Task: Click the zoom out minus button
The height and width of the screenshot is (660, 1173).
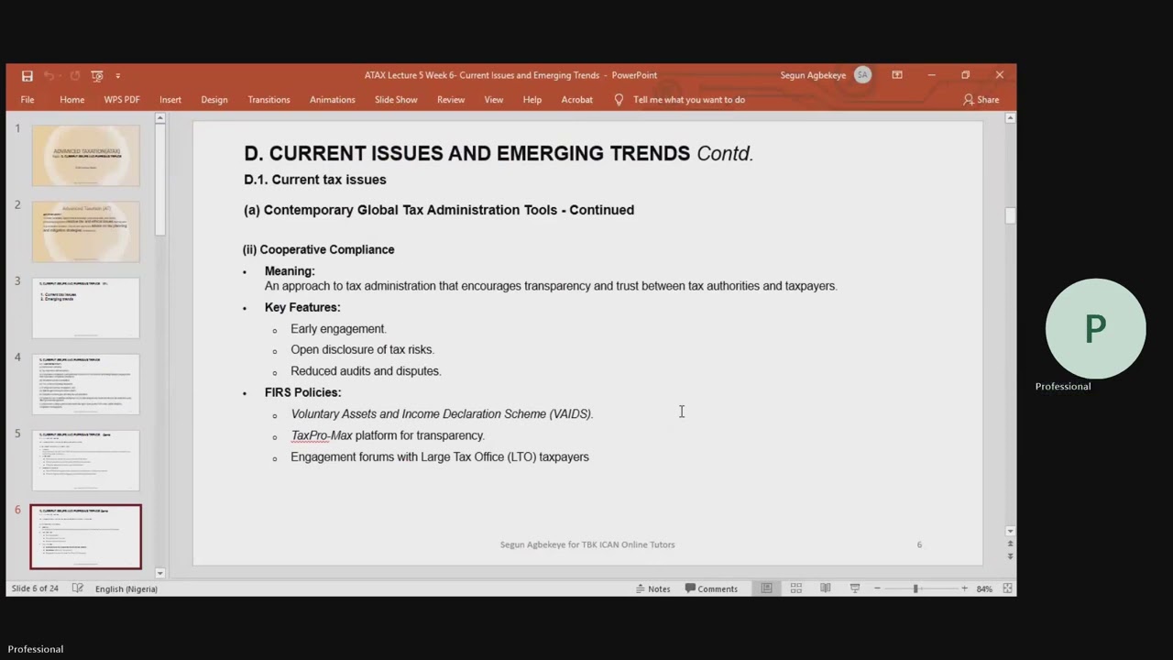Action: pyautogui.click(x=877, y=588)
